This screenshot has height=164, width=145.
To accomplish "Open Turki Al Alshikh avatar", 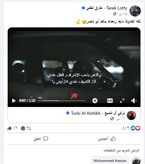I will tap(131, 115).
